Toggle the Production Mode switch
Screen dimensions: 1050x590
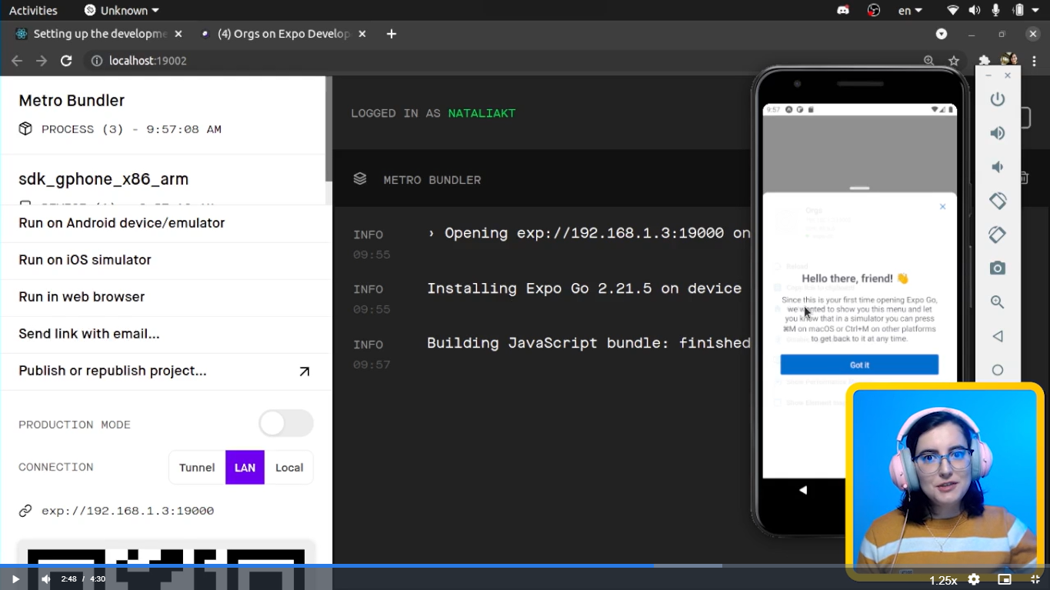point(286,423)
